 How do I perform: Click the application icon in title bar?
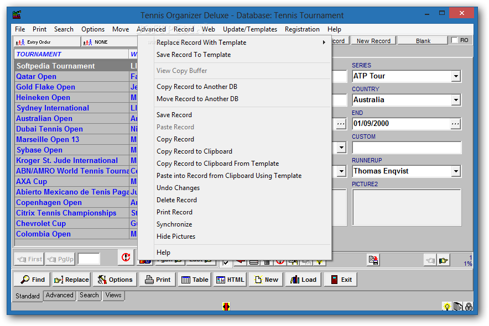[17, 14]
